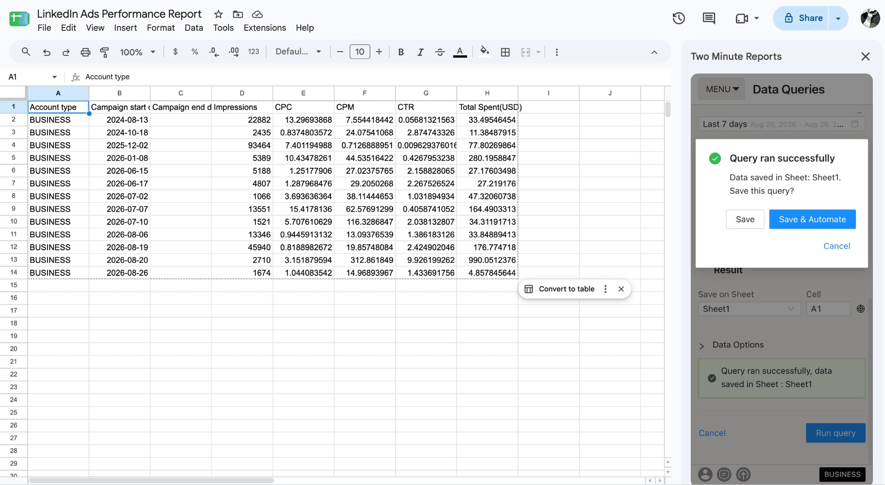Screen dimensions: 885x485
Task: Click Save in the query dialog
Action: coord(745,219)
